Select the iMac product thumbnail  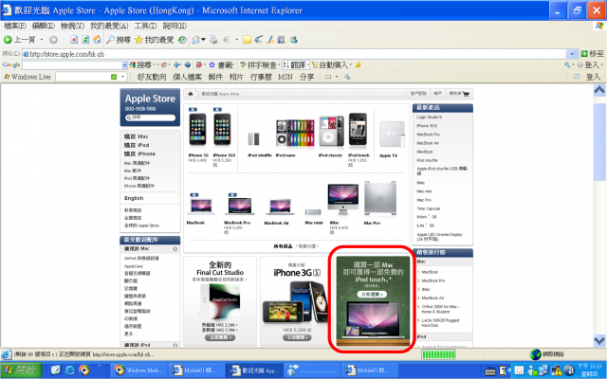tap(342, 199)
